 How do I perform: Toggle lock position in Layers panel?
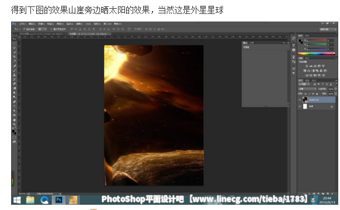point(313,94)
